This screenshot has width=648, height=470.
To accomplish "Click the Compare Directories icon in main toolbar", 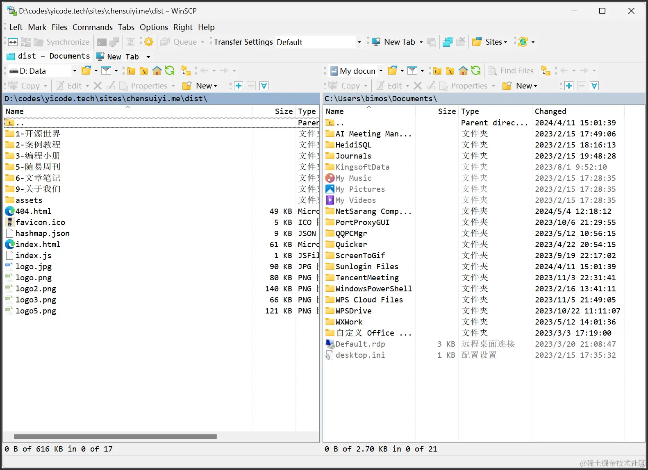I will point(13,42).
